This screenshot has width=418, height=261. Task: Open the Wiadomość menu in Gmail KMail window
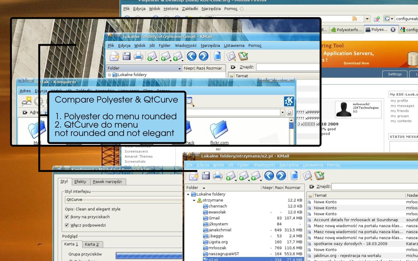186,45
